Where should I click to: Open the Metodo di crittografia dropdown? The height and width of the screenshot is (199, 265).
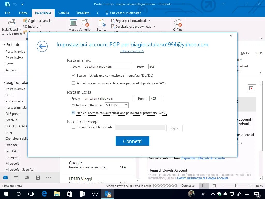coord(126,105)
